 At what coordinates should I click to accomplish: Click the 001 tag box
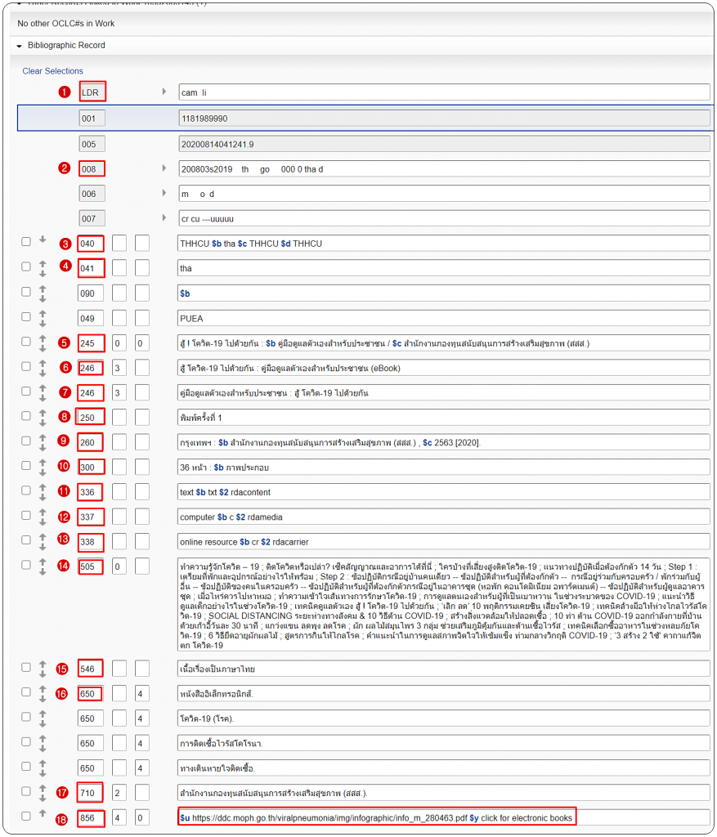click(x=92, y=118)
